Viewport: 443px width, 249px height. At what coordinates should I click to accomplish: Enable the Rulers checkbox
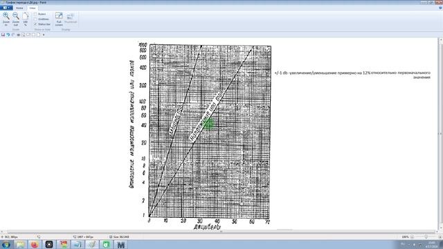pyautogui.click(x=35, y=14)
